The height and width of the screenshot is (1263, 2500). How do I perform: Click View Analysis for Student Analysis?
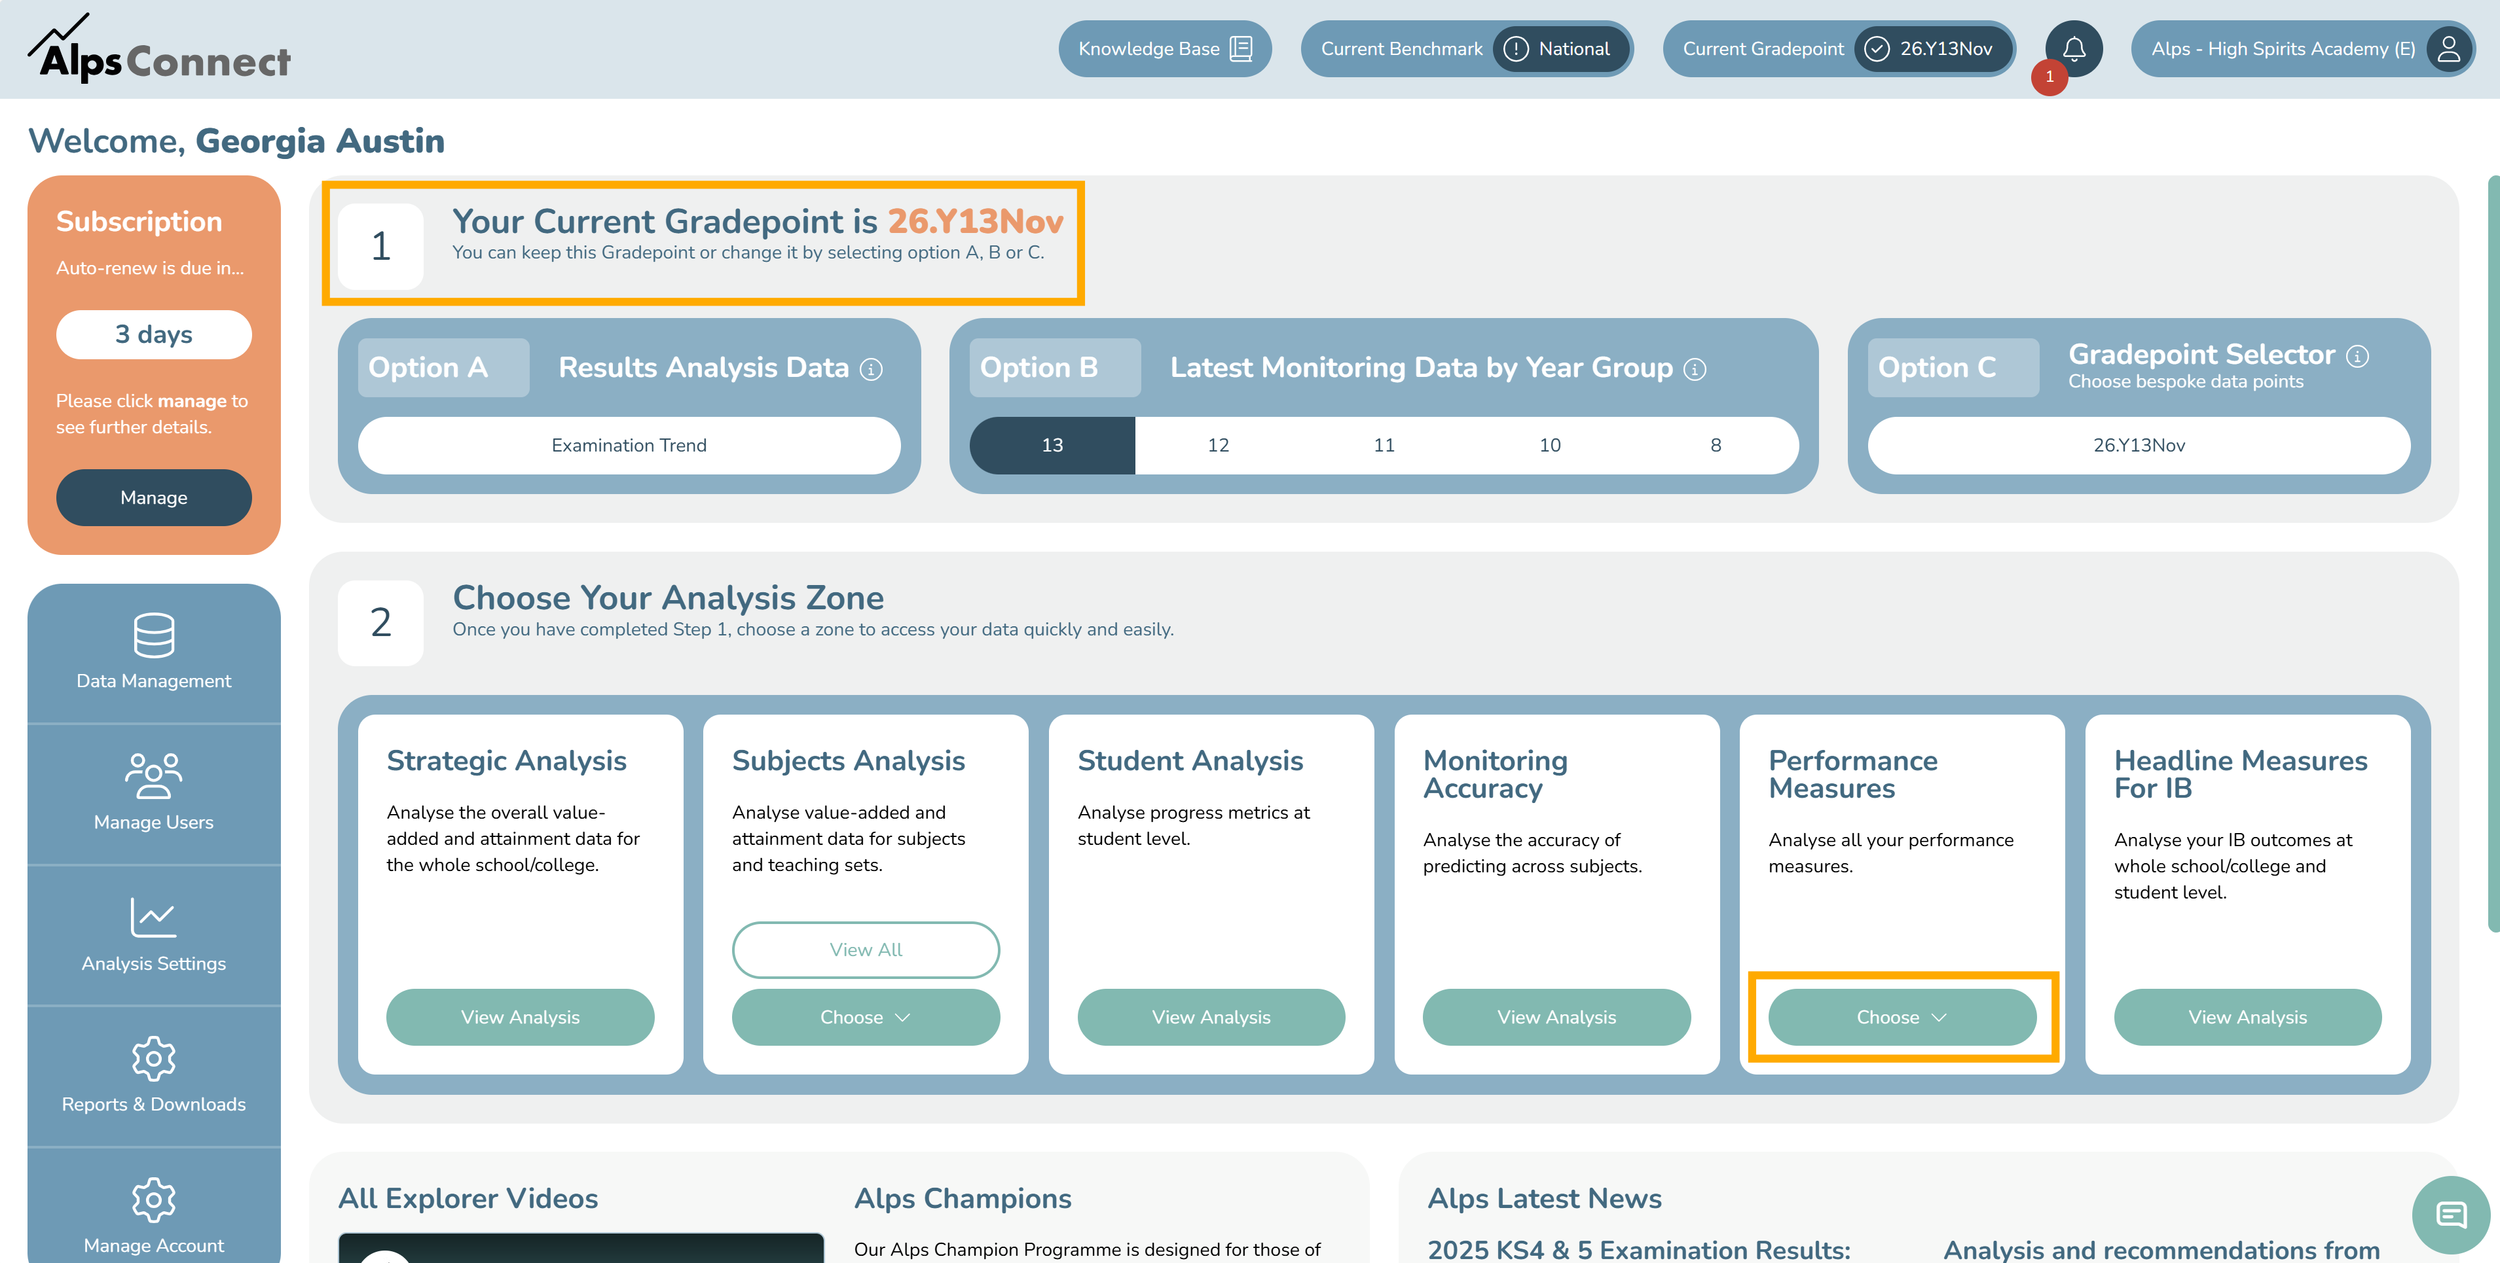pos(1211,1018)
